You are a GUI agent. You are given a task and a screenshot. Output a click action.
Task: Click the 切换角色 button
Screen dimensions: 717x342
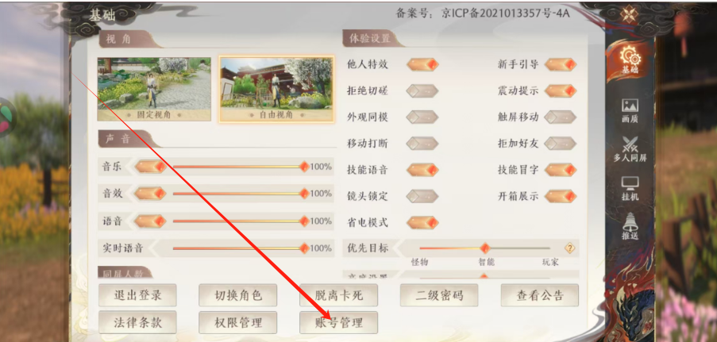pyautogui.click(x=237, y=295)
